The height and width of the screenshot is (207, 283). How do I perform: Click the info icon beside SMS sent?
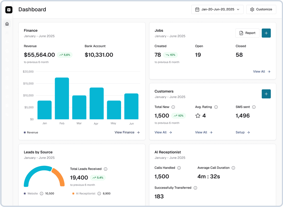coord(254,107)
